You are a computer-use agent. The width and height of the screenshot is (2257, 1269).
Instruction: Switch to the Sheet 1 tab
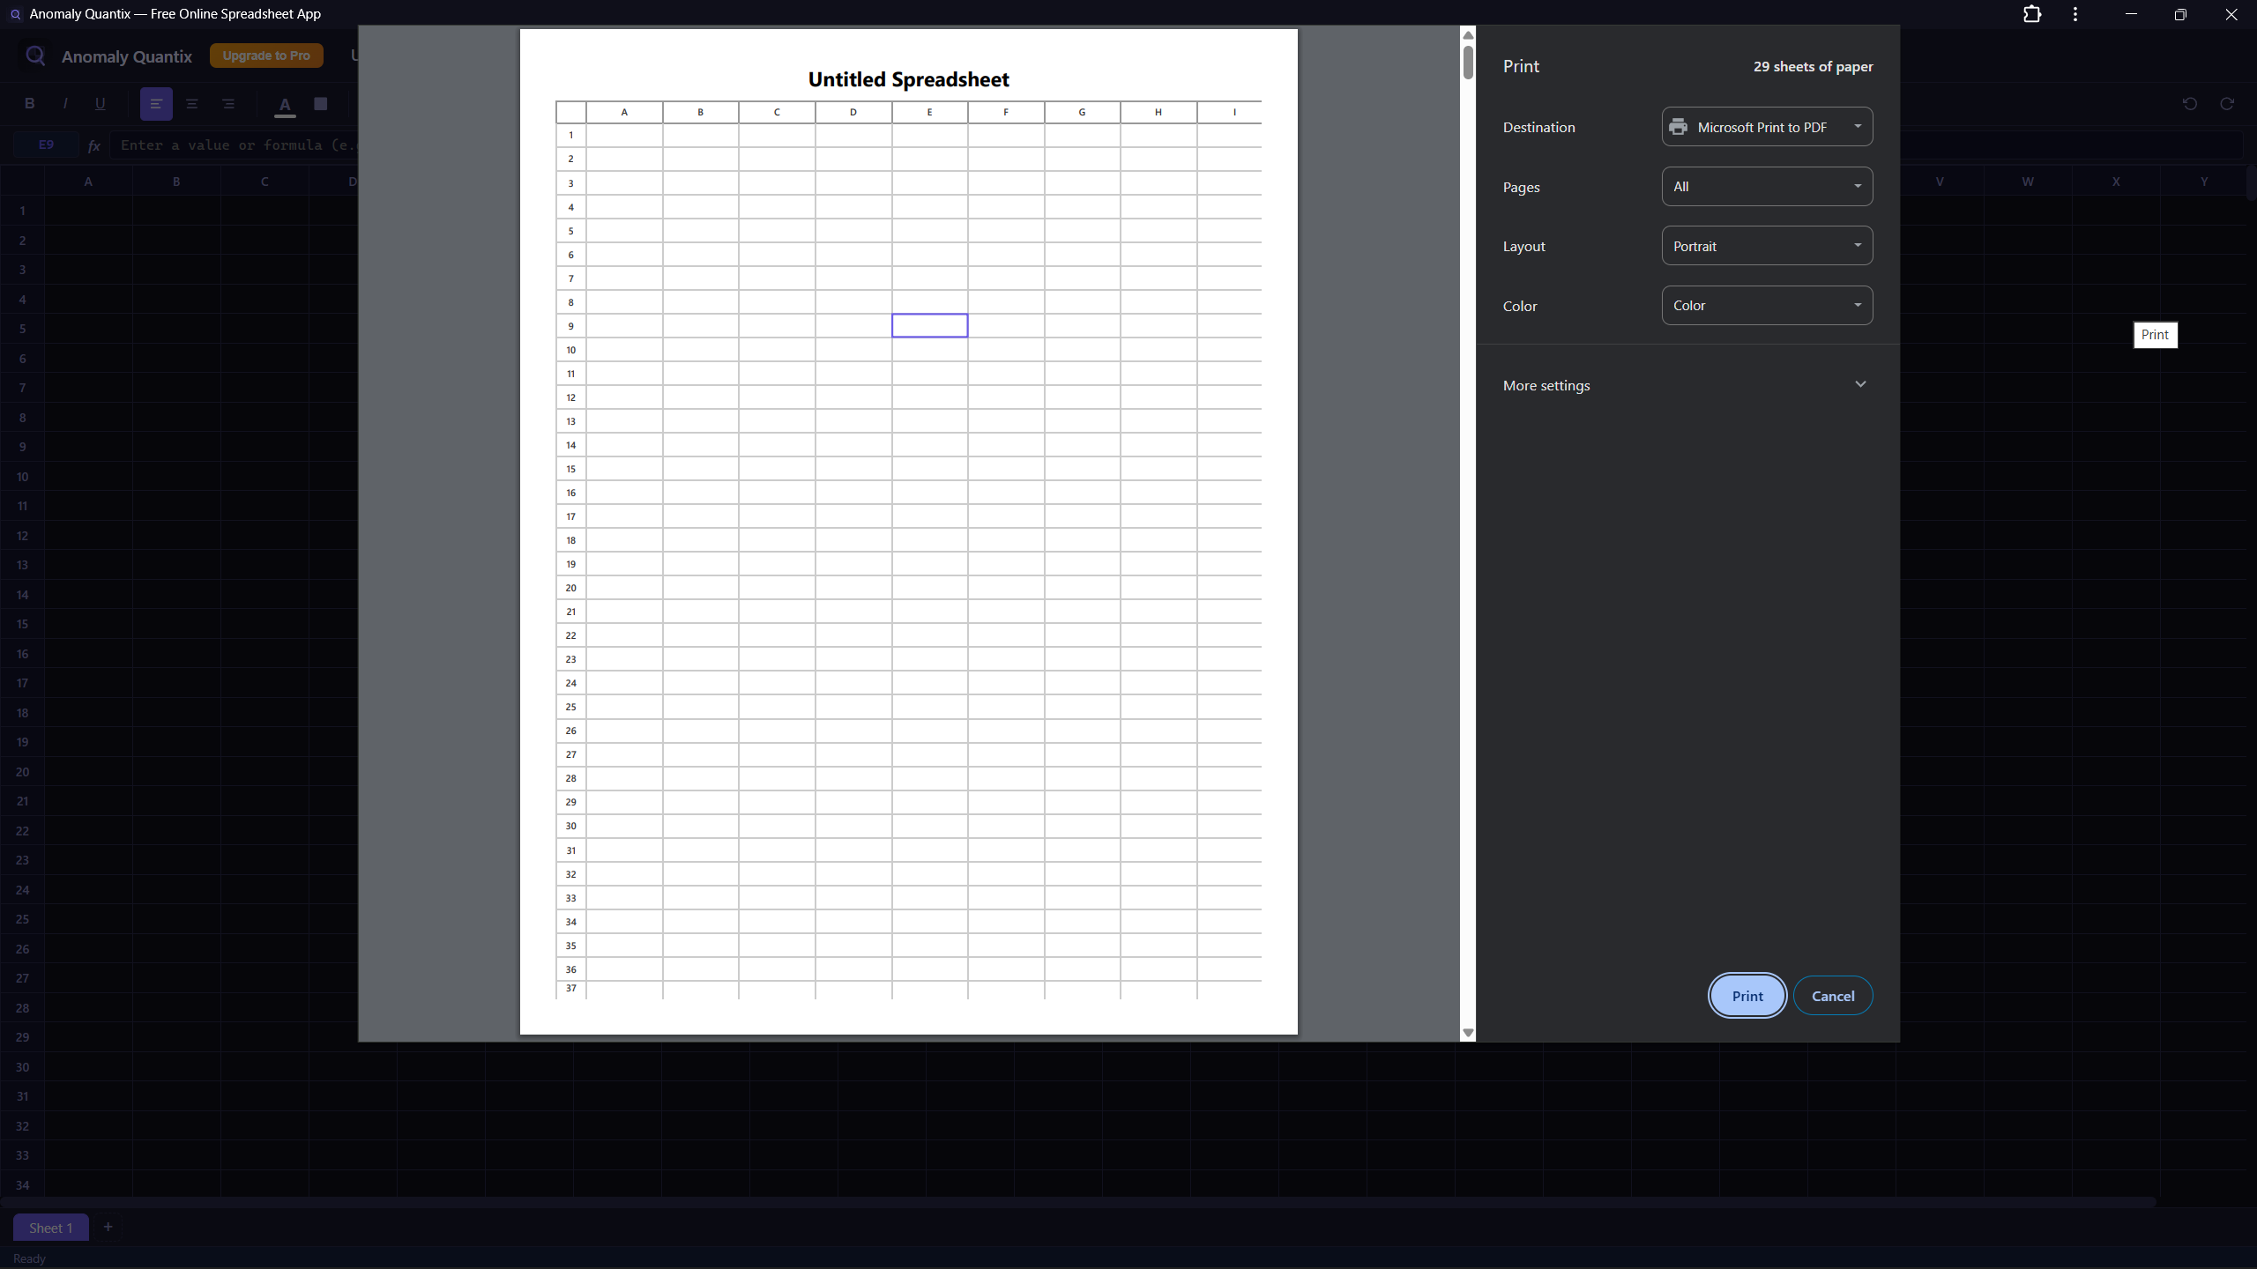pos(51,1228)
